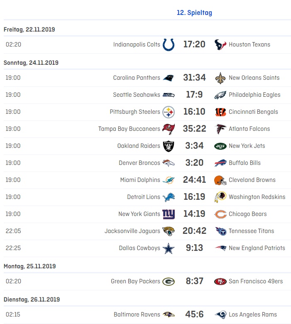Screen dimensions: 291x324
Task: Click the Oakland Raiders shield logo
Action: [169, 146]
